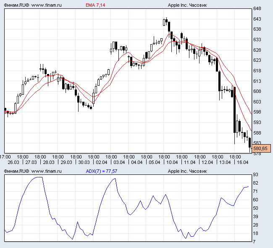Click the EMA 7,14 indicator label
This screenshot has height=248, width=273.
[x=95, y=5]
